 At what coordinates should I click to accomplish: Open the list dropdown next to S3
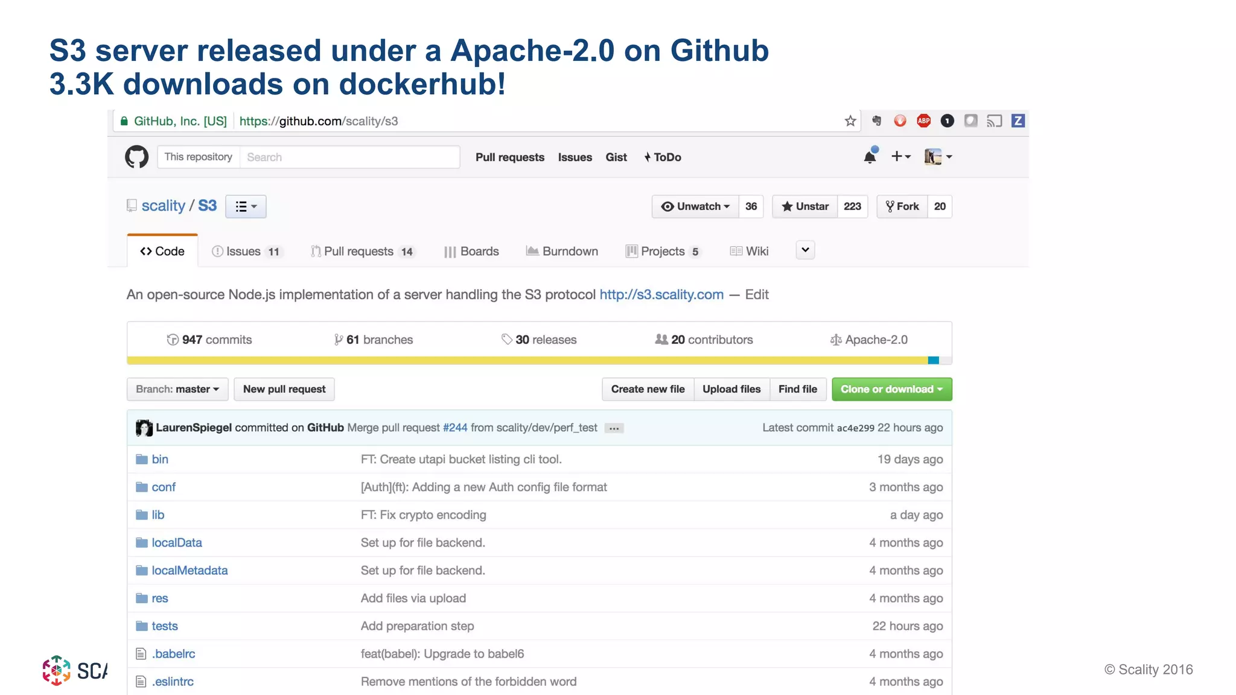246,206
